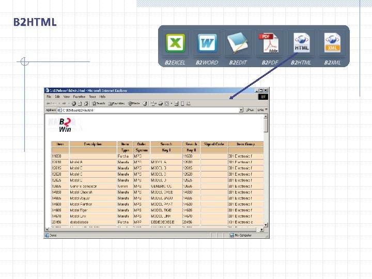Click the Description column header

[x=93, y=144]
